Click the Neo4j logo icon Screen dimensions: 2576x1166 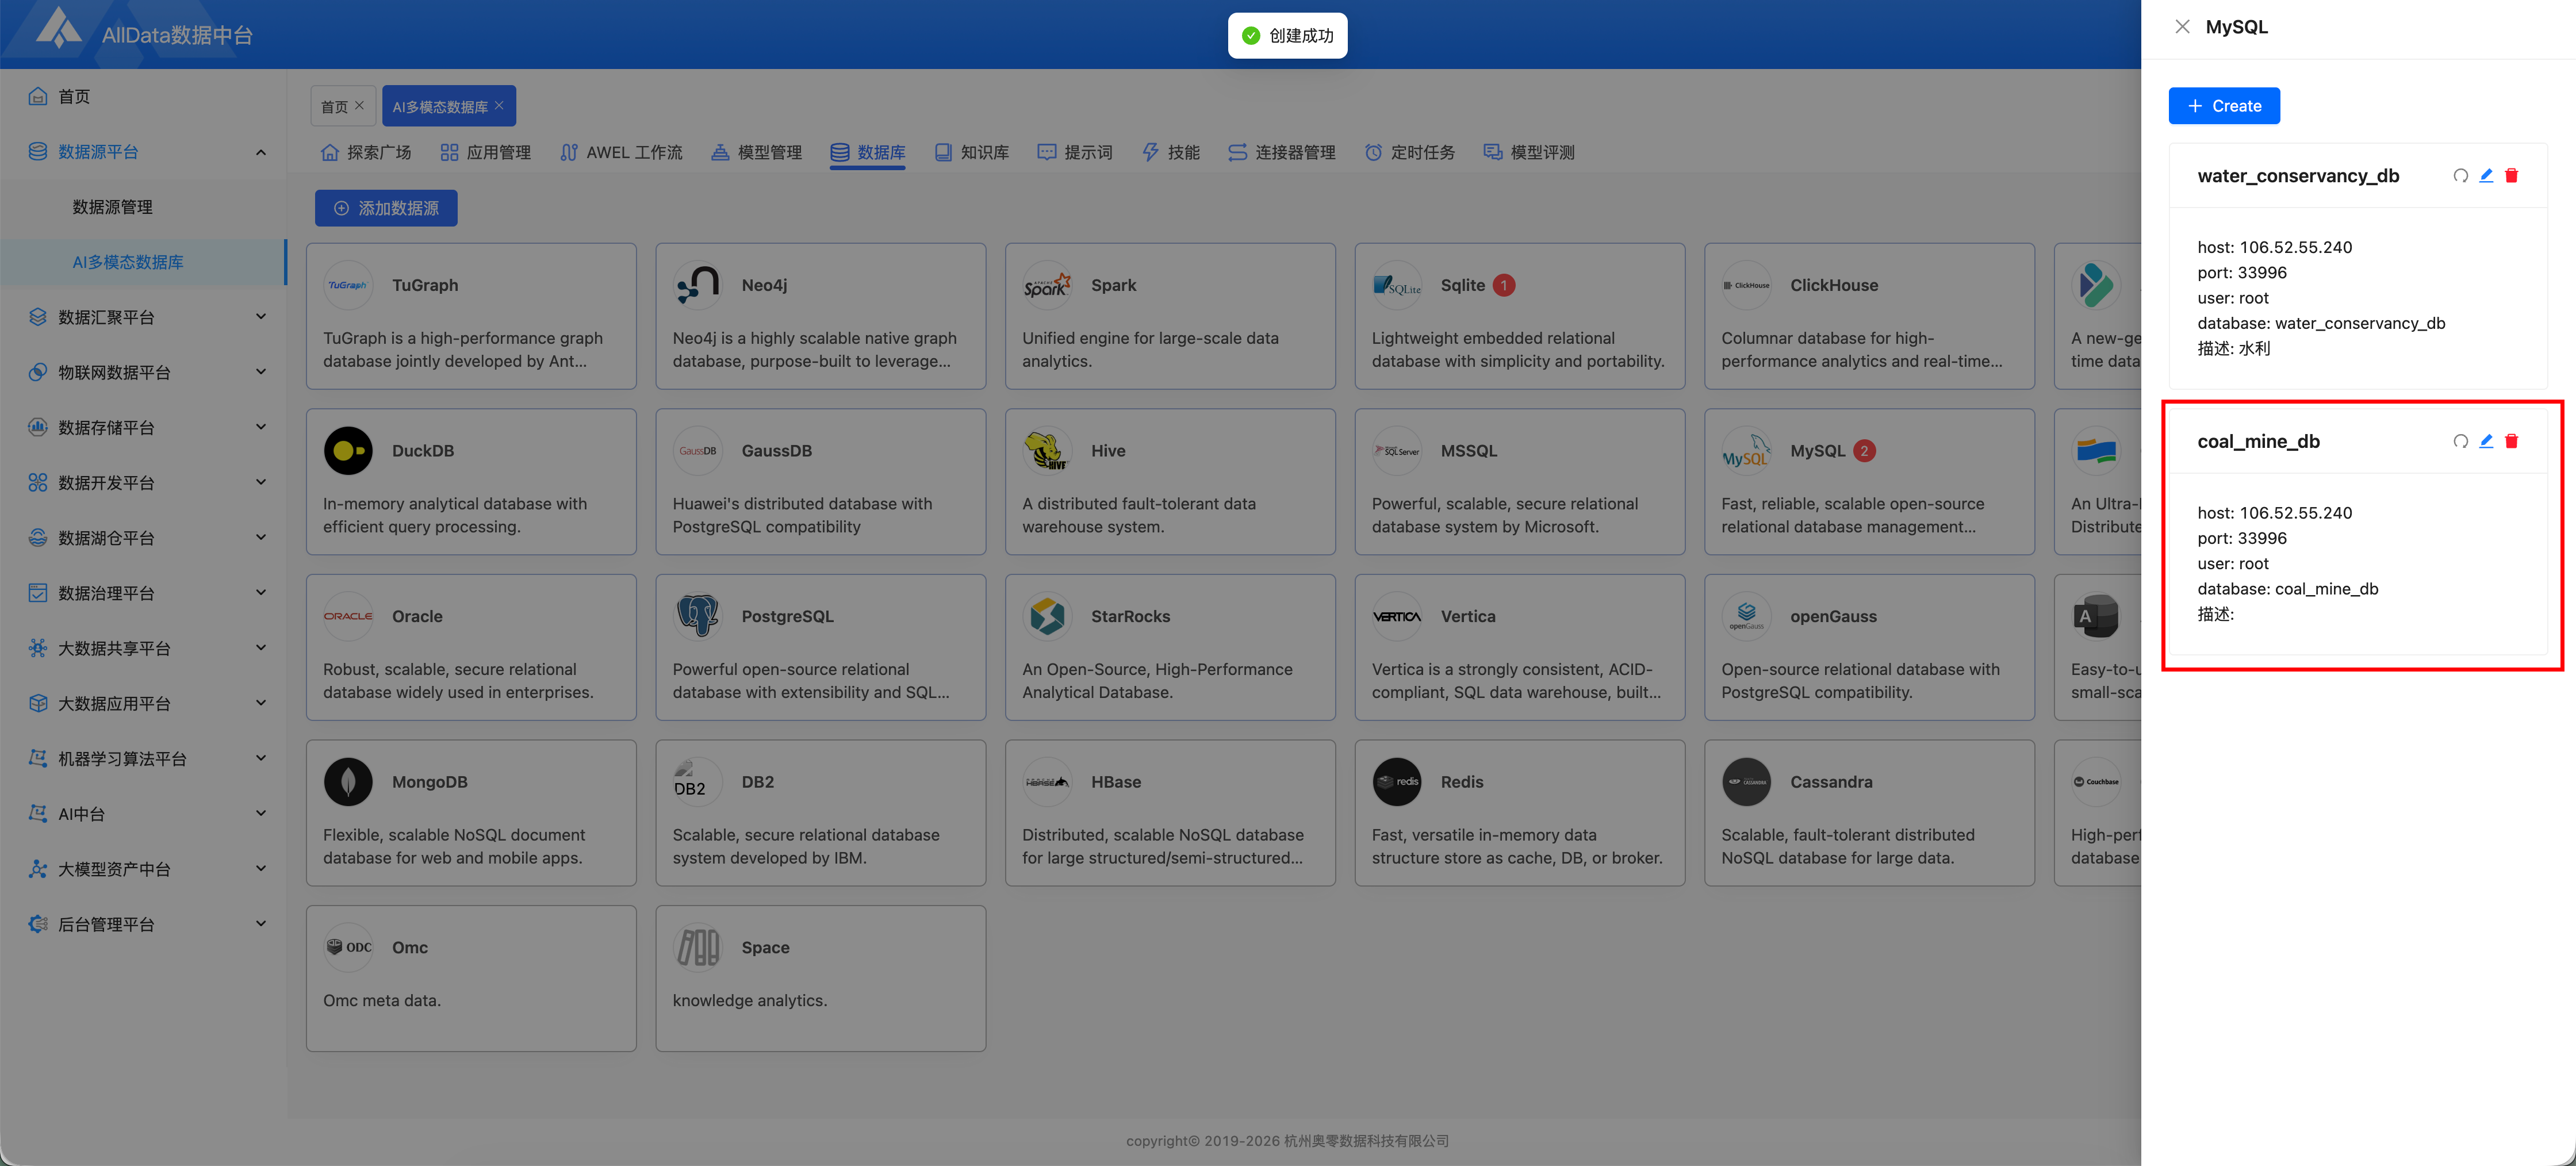coord(697,285)
